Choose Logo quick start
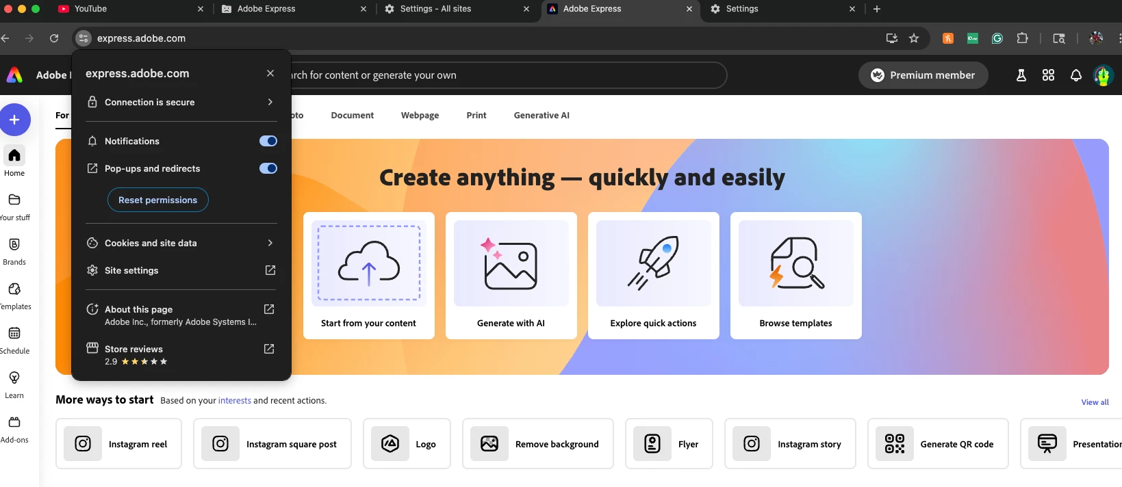Image resolution: width=1122 pixels, height=487 pixels. point(407,444)
